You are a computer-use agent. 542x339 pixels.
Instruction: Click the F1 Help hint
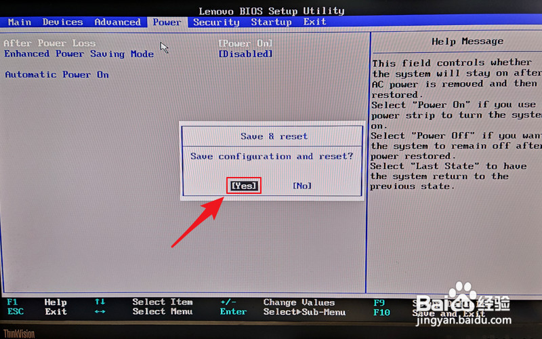click(37, 302)
